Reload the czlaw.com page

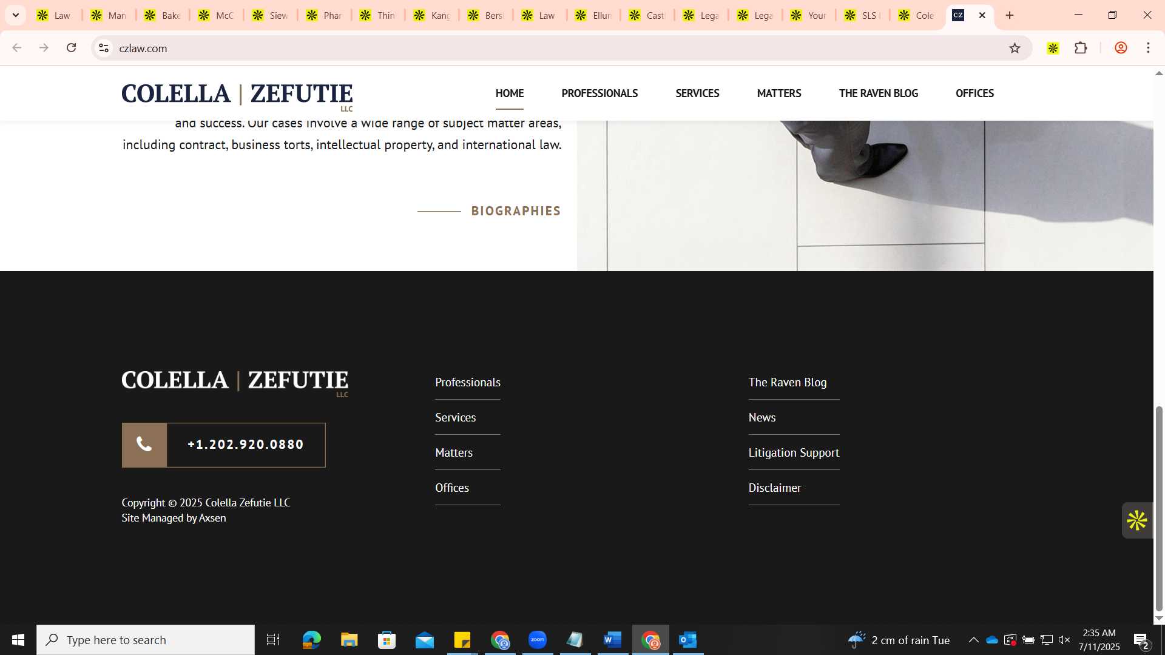coord(71,48)
